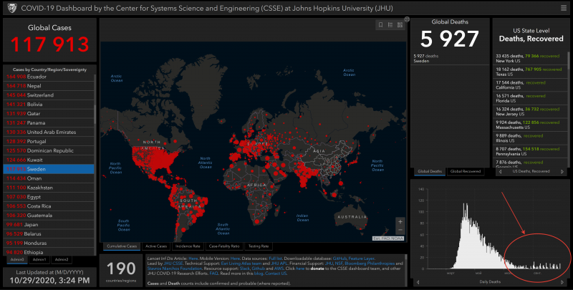Viewport: 573px width, 290px height.
Task: Switch to Incidence Rate map tab
Action: pos(188,246)
